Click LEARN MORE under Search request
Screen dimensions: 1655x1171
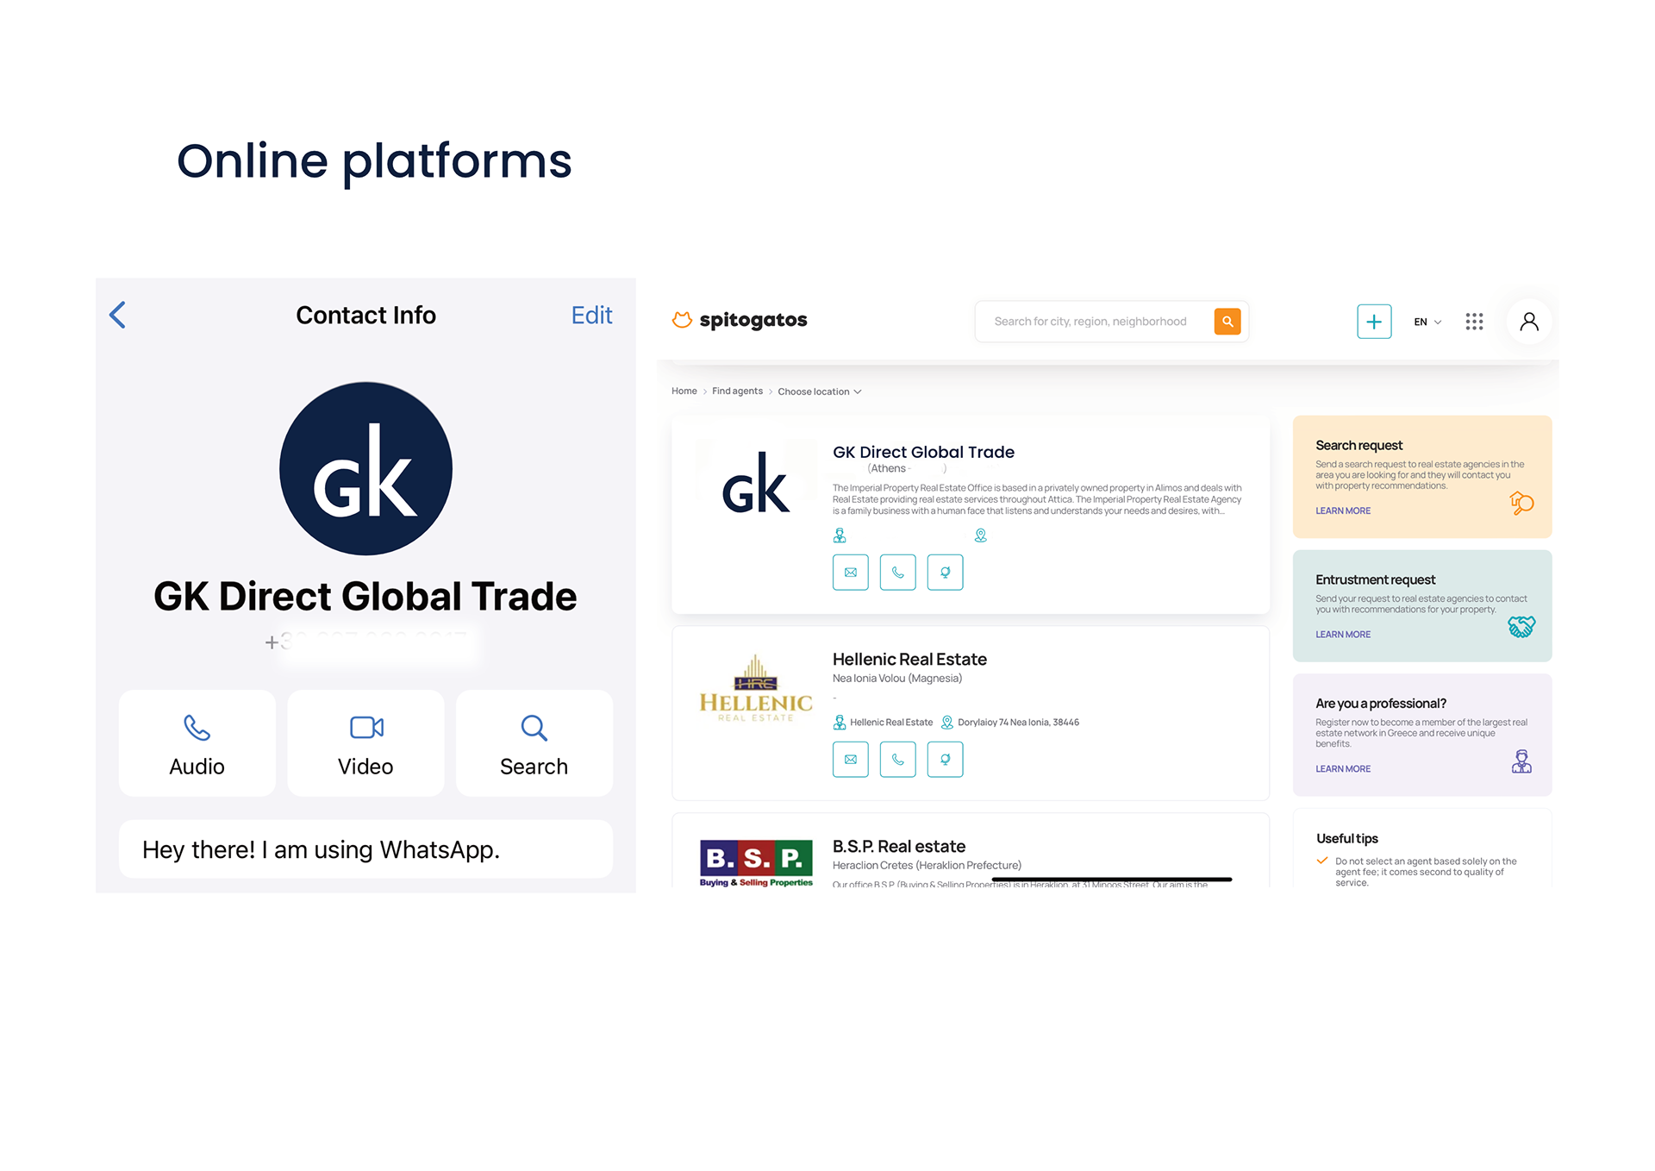(x=1343, y=511)
